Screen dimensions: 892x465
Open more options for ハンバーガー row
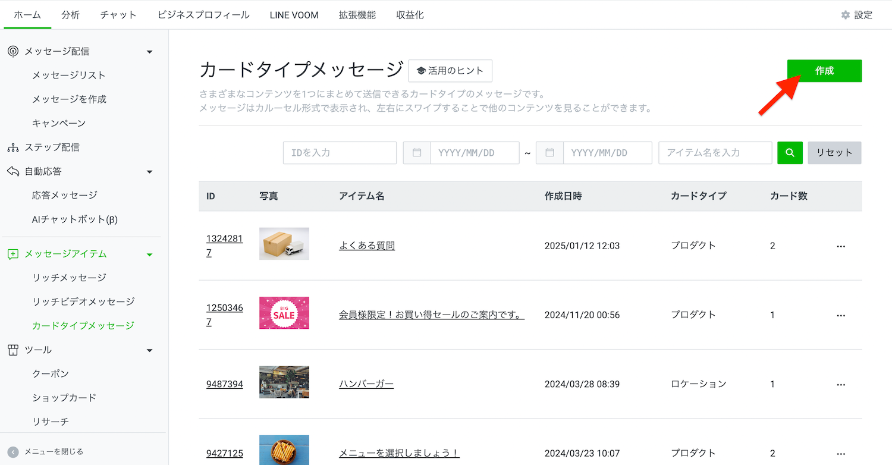click(x=840, y=385)
